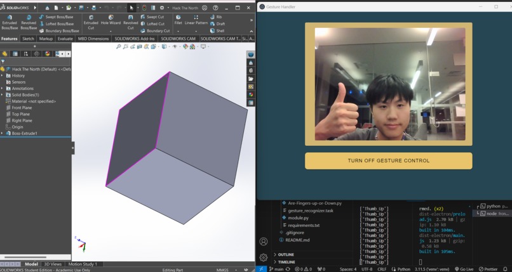Viewport: 512px width, 272px height.
Task: Select the Front Plane tree item
Action: 19,108
